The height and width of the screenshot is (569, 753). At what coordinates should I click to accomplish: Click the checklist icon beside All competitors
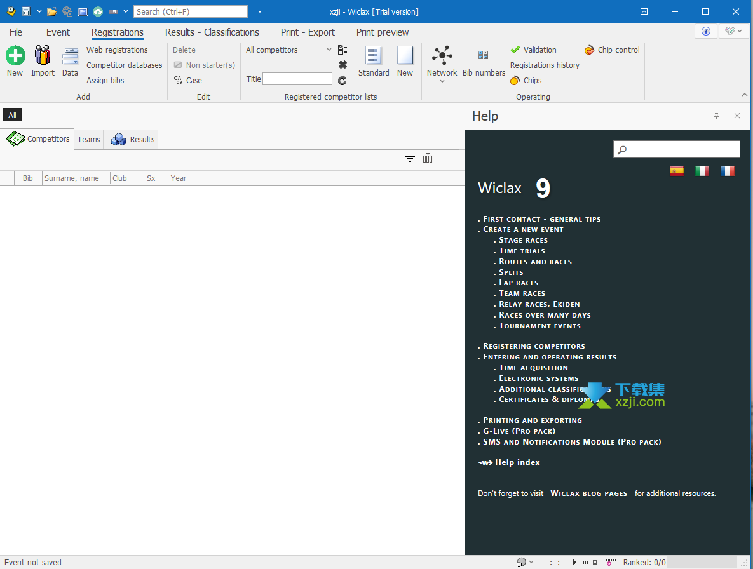343,50
